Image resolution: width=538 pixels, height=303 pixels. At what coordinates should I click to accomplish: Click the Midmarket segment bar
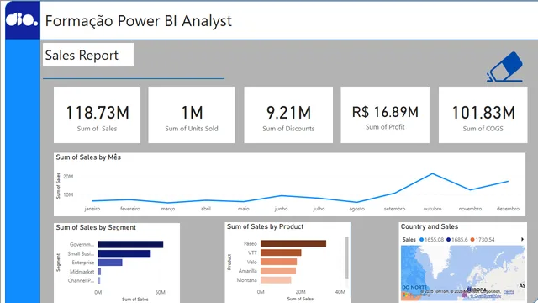pos(99,272)
